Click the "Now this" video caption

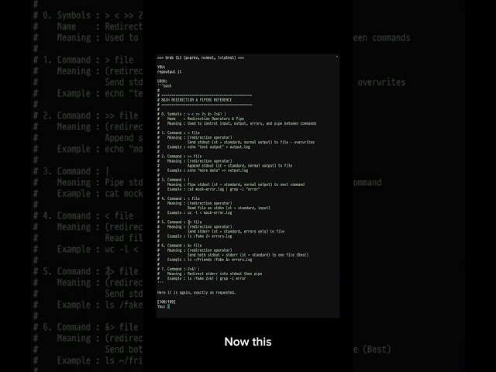coord(248,342)
